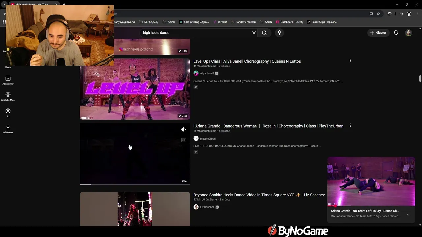Image resolution: width=422 pixels, height=237 pixels.
Task: Open the @Paxint bookmark
Action: [220, 22]
